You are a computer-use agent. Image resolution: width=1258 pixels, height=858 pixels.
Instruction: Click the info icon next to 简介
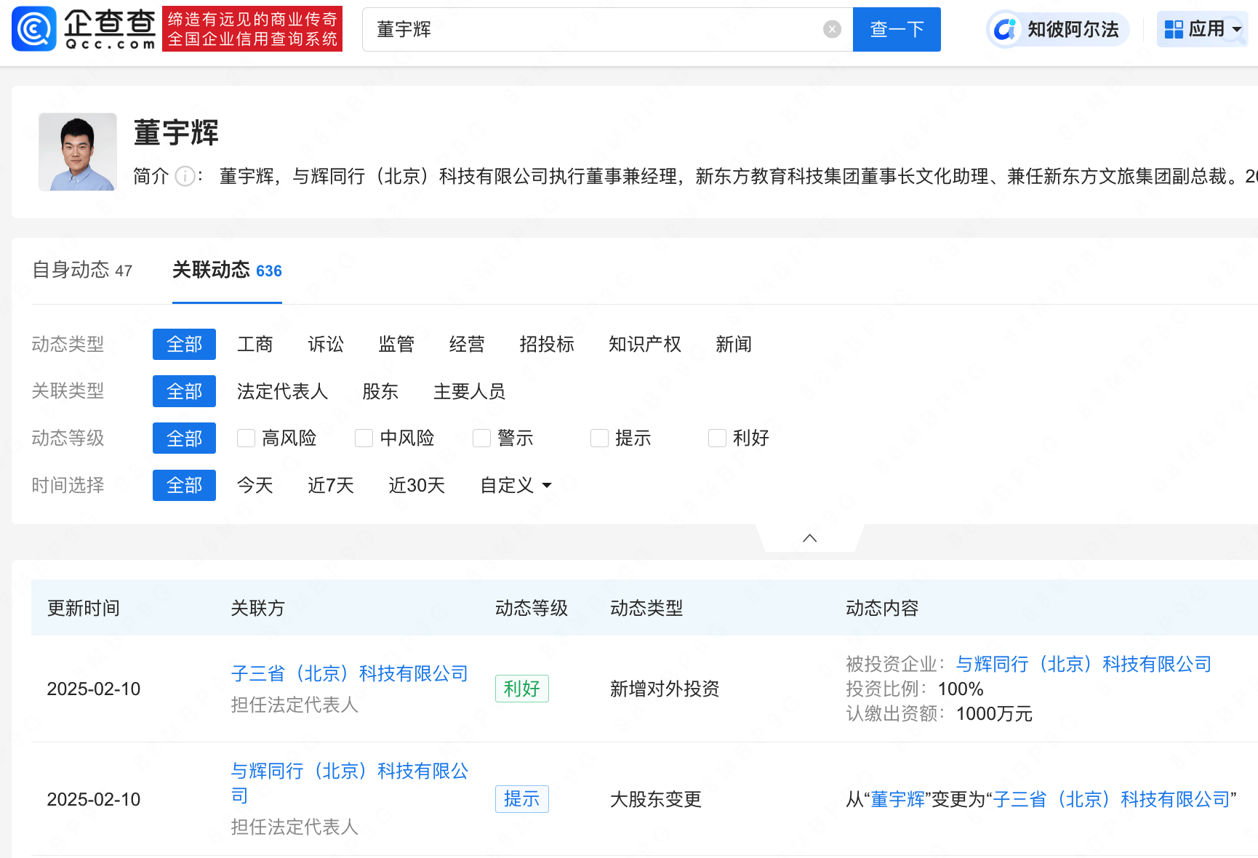click(185, 177)
